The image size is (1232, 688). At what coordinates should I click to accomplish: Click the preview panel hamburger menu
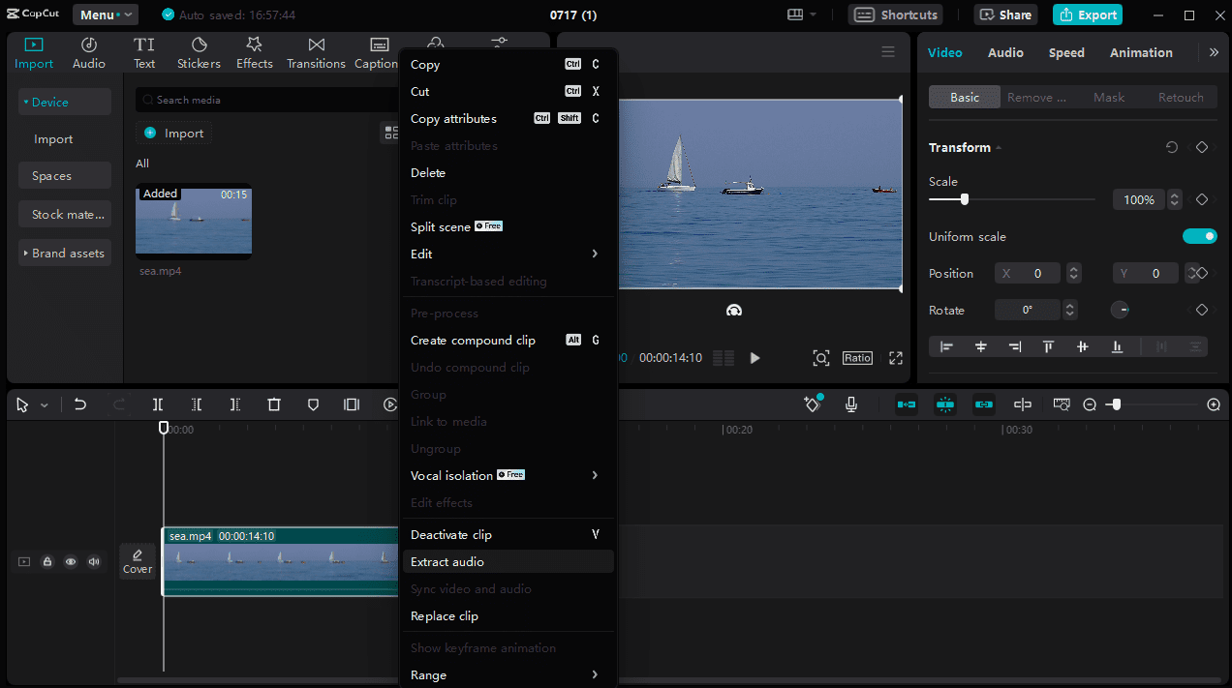[x=888, y=52]
